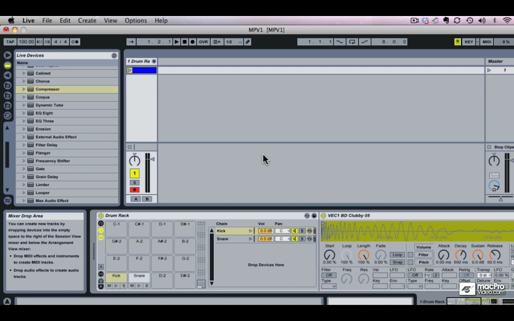Save the Drum Rack preset with the disk icon
Image resolution: width=514 pixels, height=321 pixels.
(x=314, y=216)
